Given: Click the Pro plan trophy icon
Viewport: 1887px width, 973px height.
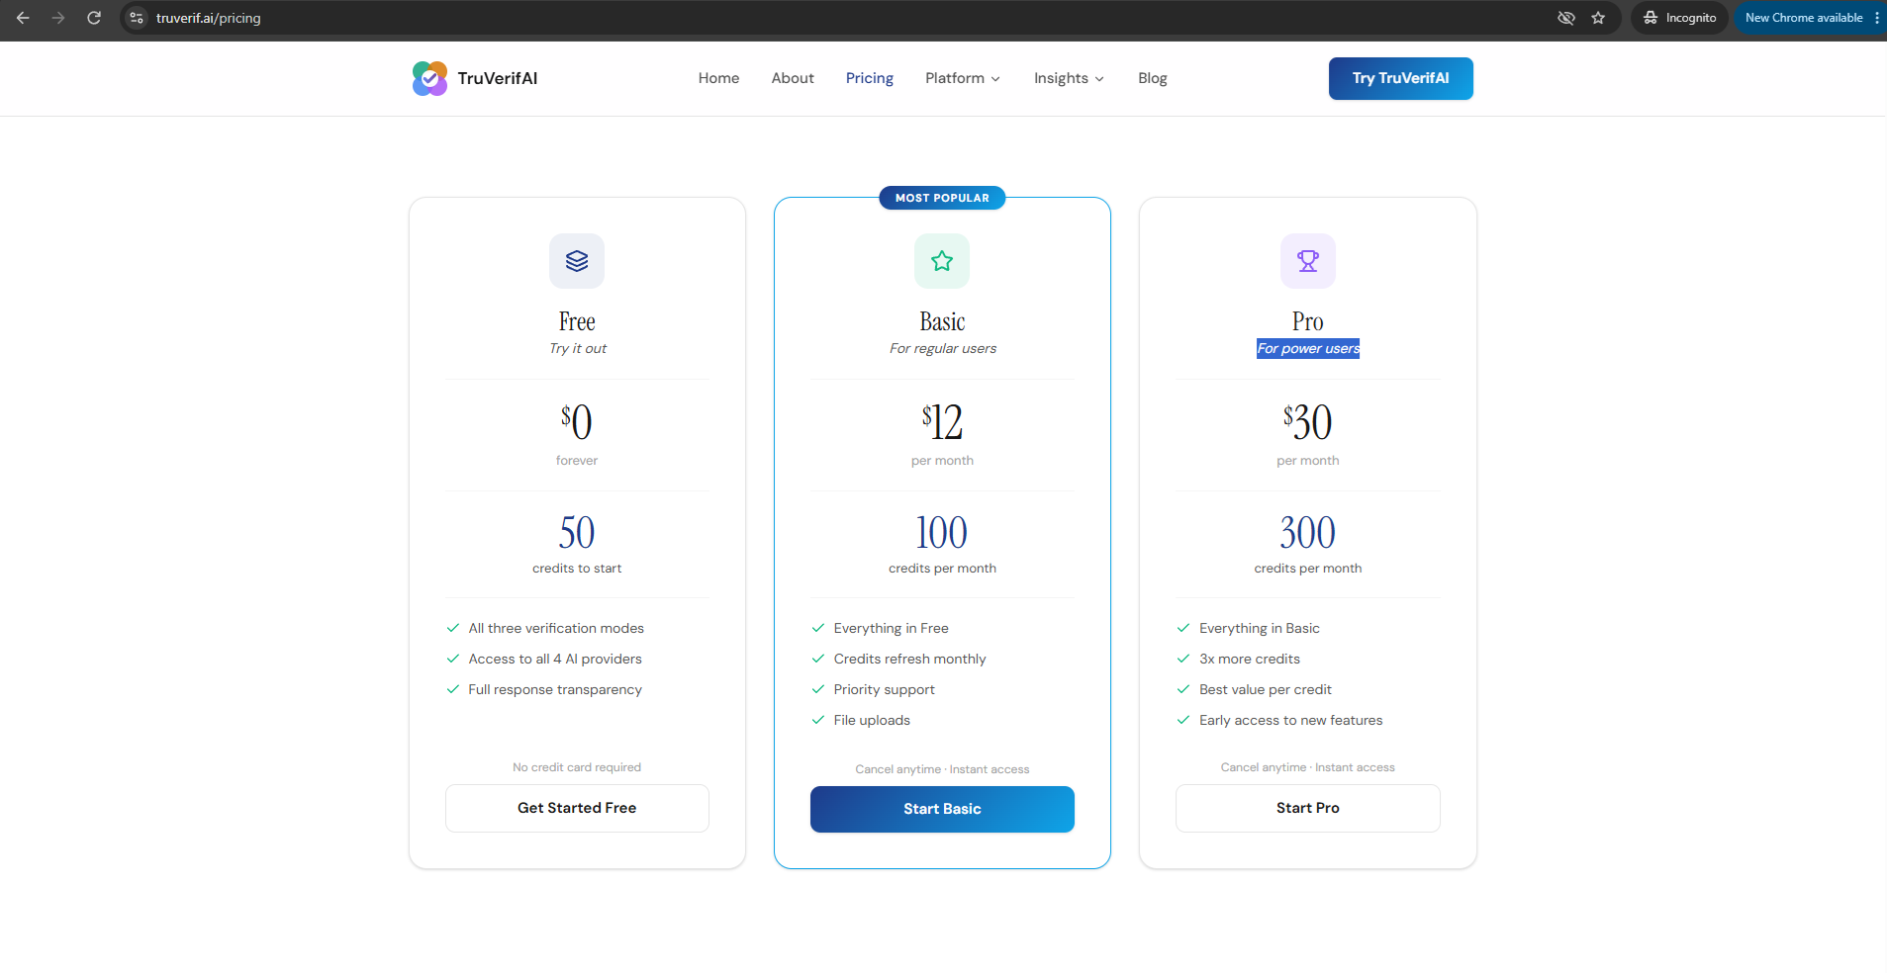Looking at the screenshot, I should pos(1308,261).
